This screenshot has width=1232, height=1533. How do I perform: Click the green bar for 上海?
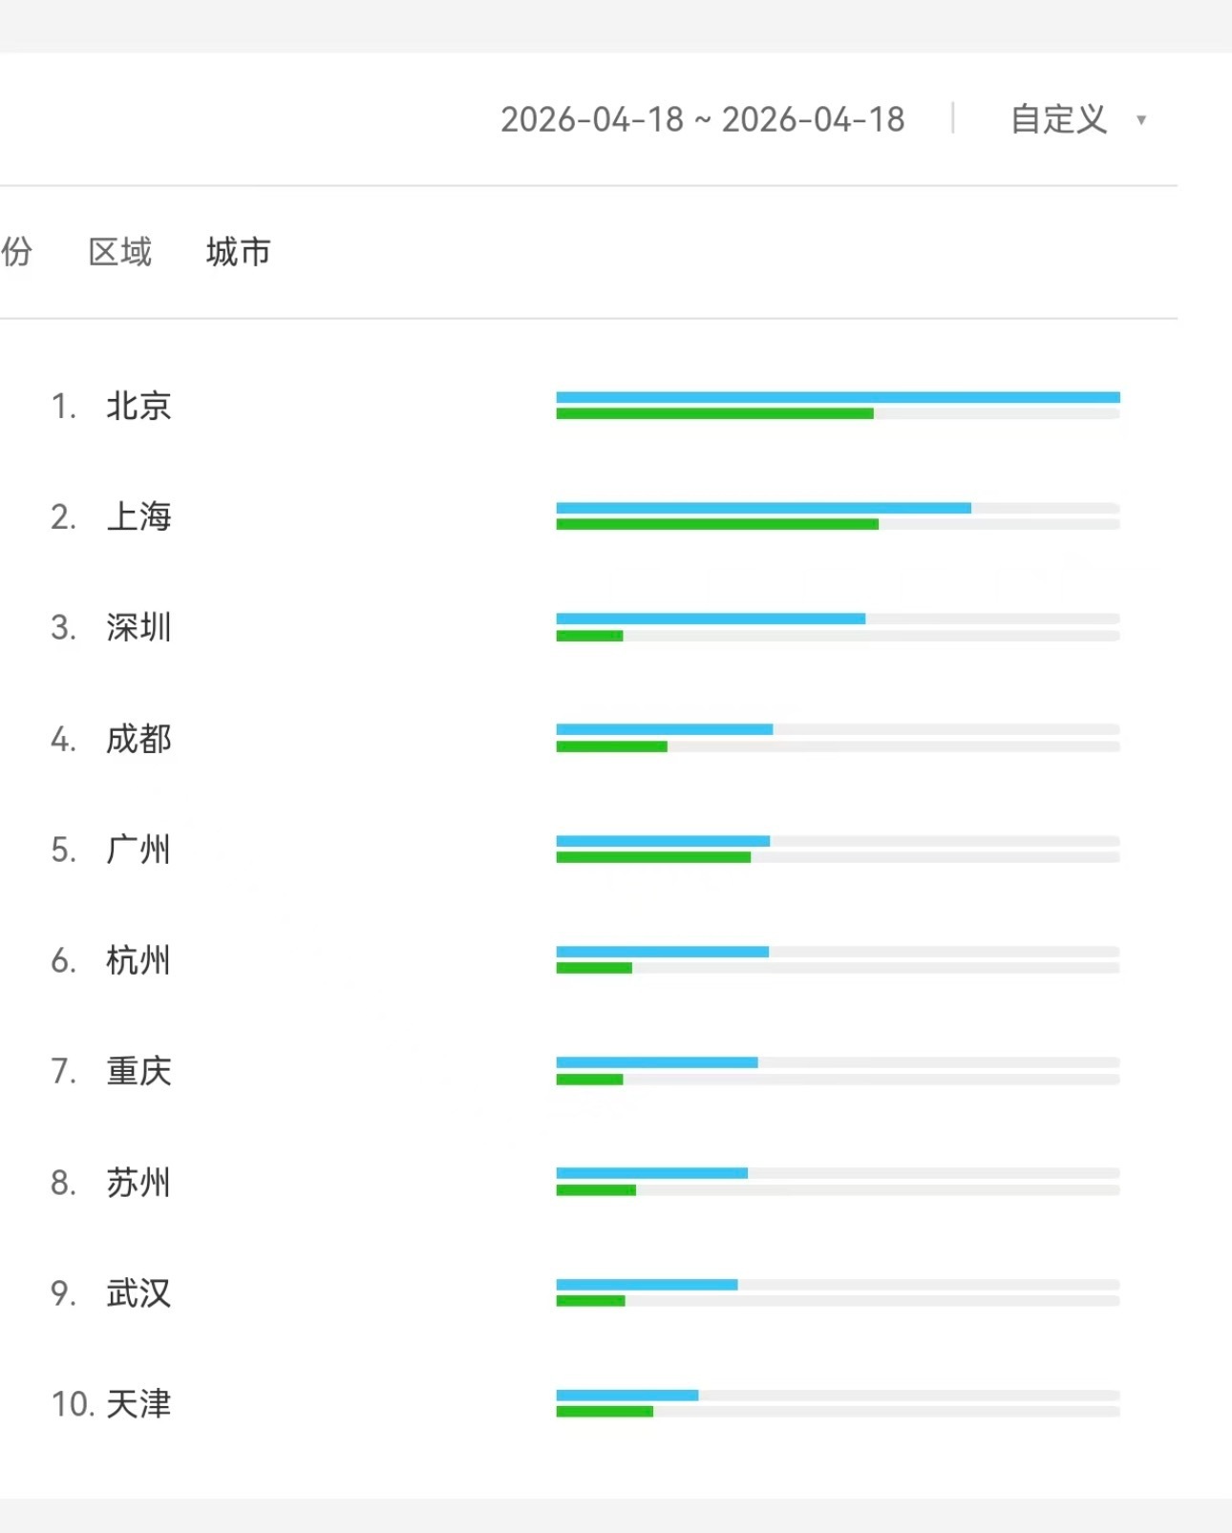[x=716, y=523]
